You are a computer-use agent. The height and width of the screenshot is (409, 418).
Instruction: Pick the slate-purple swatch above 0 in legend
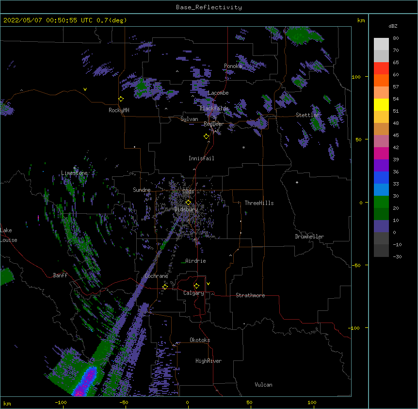click(x=381, y=226)
